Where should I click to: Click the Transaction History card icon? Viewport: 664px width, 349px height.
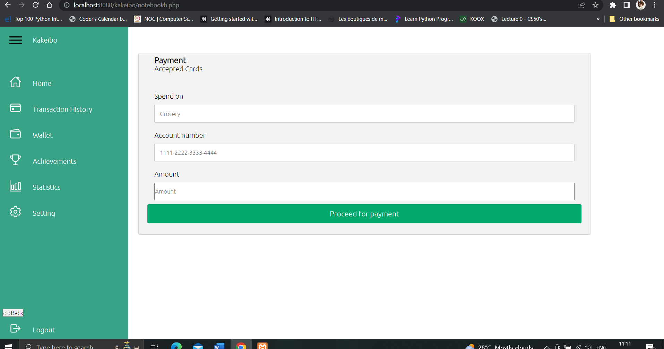(15, 108)
